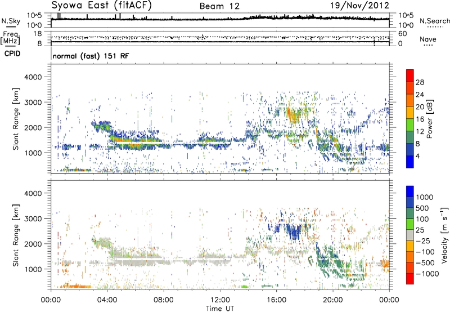Select the 'Beam 12' label

click(219, 6)
